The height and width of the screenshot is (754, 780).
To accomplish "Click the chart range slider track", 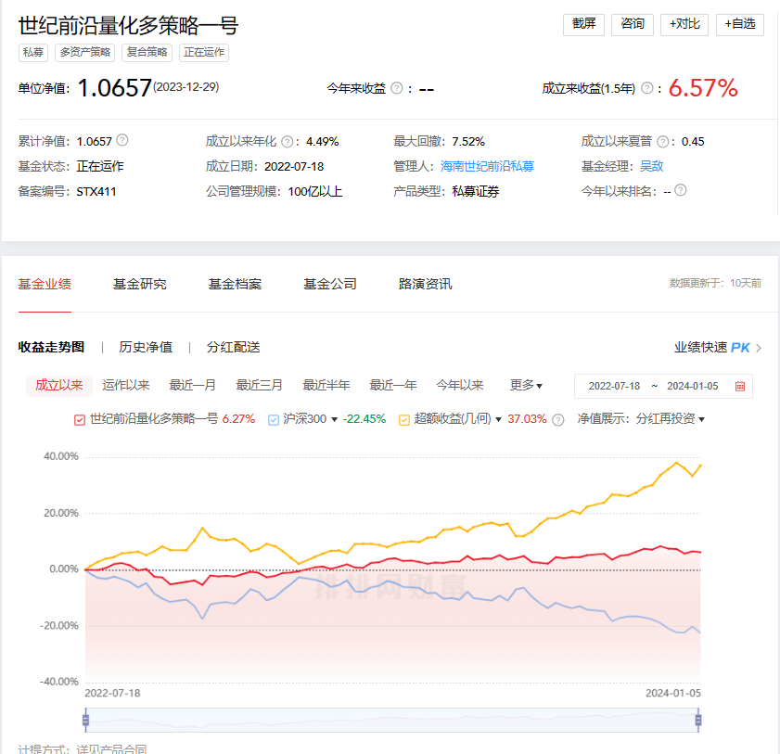I will click(392, 721).
